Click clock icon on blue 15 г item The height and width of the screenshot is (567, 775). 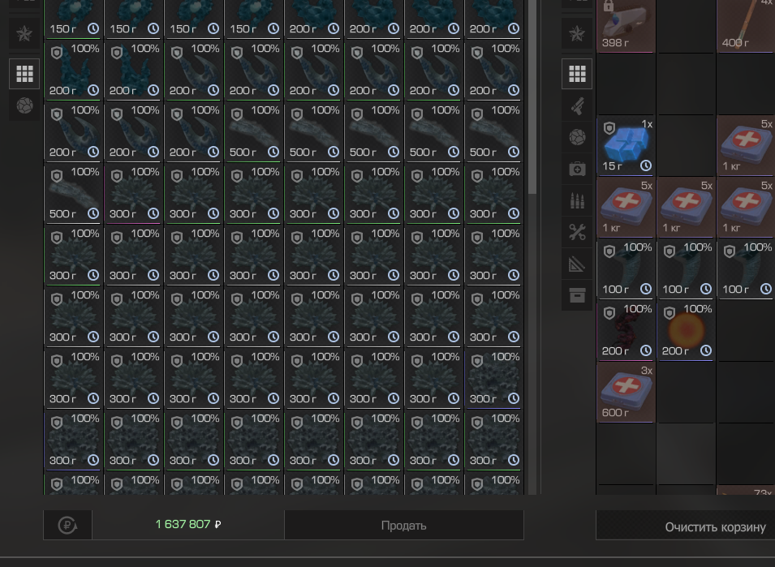click(645, 166)
